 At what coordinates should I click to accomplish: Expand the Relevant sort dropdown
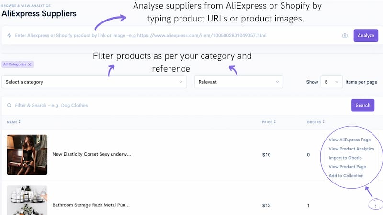[x=238, y=82]
